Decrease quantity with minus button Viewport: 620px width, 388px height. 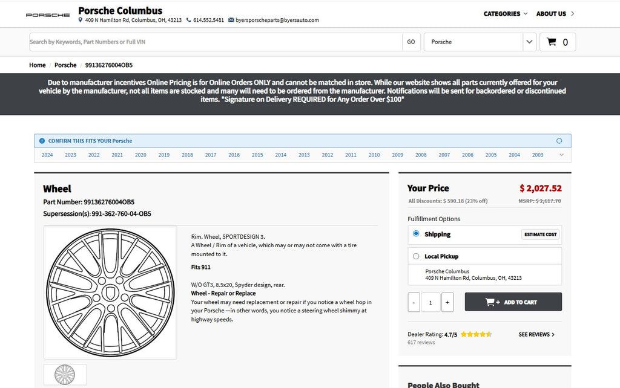[414, 302]
